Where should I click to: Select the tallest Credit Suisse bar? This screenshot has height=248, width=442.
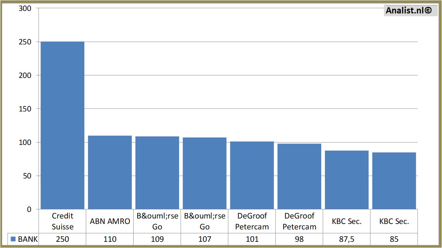point(62,125)
